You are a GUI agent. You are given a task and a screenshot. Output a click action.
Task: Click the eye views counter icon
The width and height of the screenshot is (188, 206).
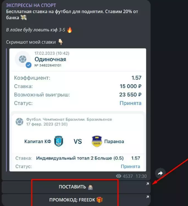point(119,176)
